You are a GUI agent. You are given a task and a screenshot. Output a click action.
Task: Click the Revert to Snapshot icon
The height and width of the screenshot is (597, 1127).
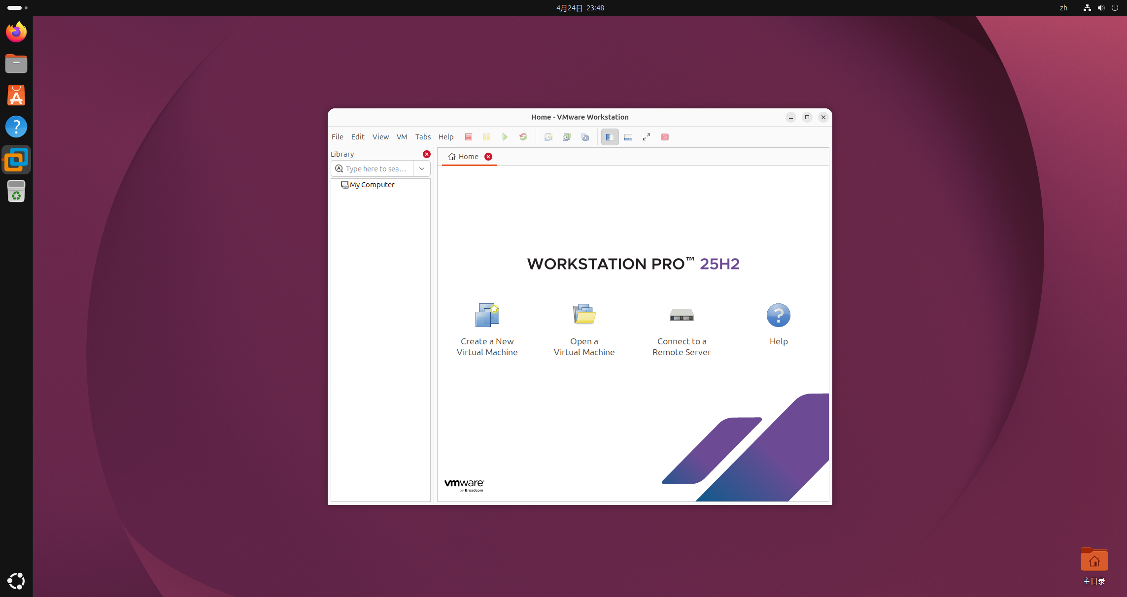click(566, 137)
